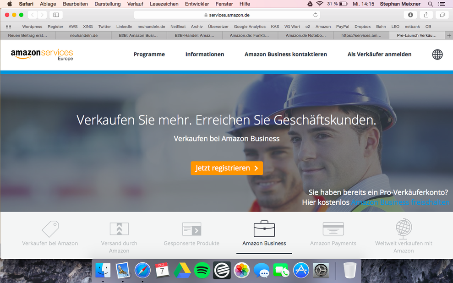Viewport: 453px width, 283px height.
Task: Open a new tab with plus button
Action: [x=449, y=36]
